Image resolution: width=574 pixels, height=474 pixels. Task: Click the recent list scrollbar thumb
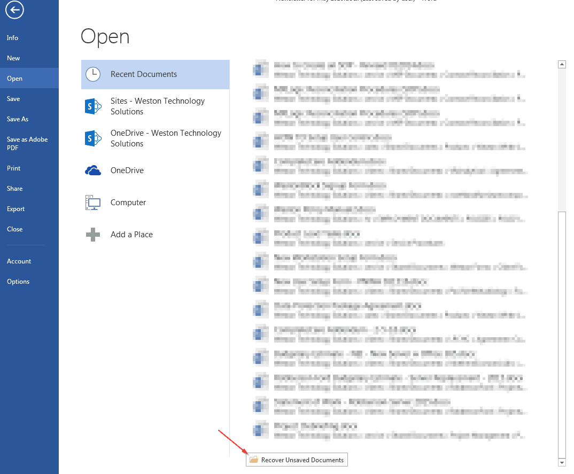(562, 335)
